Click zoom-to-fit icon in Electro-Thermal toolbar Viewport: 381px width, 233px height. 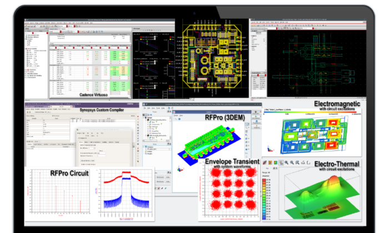click(x=297, y=163)
